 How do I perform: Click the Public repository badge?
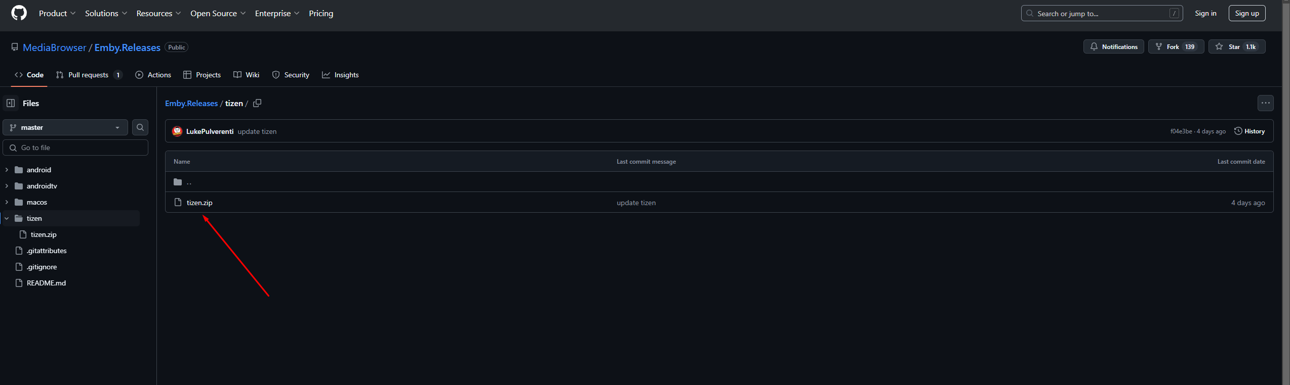(x=176, y=47)
